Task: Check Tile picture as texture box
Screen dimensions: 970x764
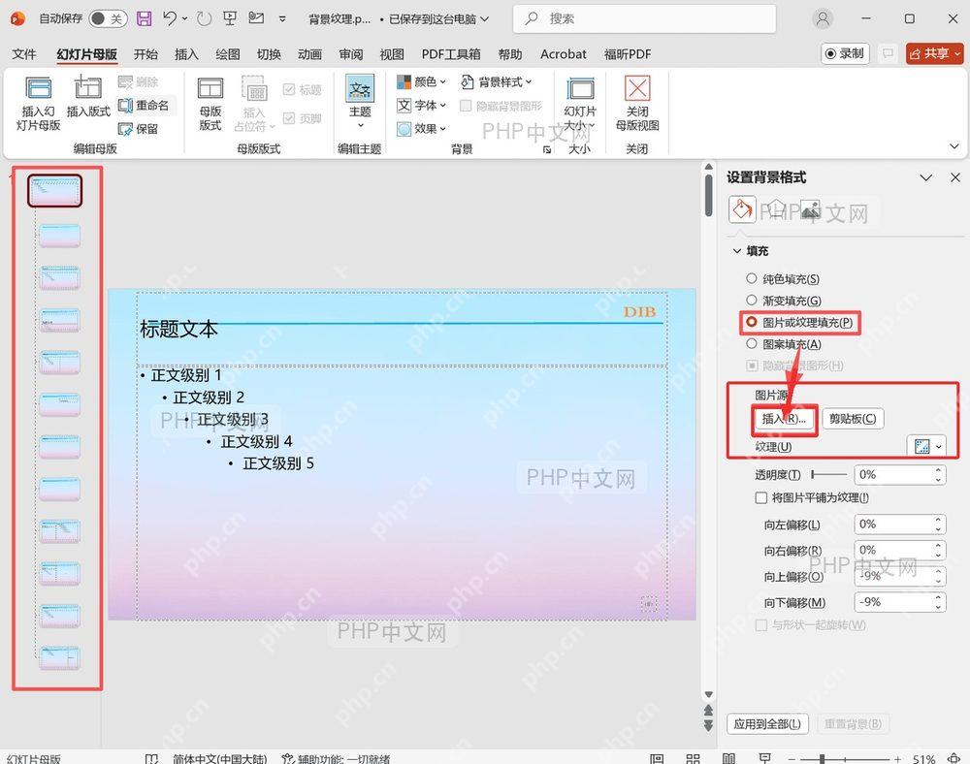Action: coord(760,497)
